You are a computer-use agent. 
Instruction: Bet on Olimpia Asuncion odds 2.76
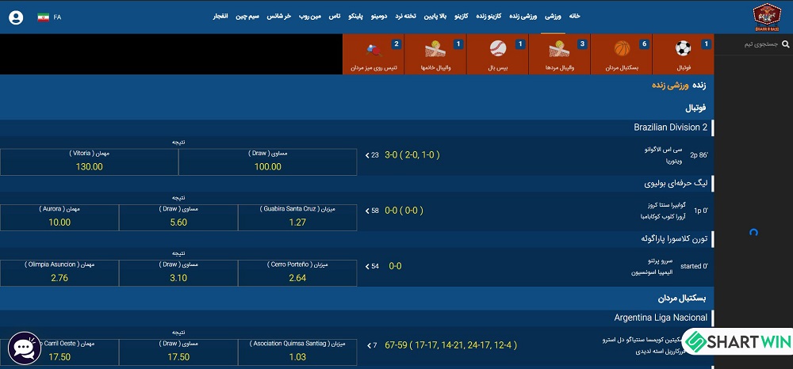pyautogui.click(x=59, y=273)
